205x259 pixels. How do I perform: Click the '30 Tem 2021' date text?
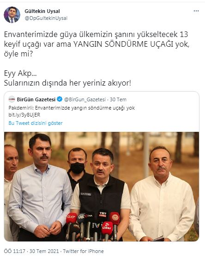click(44, 251)
